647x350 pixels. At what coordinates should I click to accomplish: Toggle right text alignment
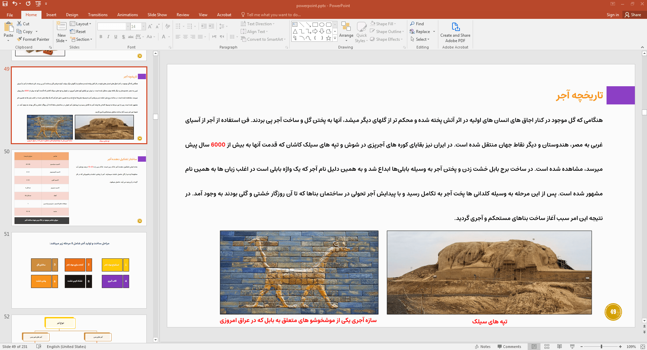(x=193, y=37)
